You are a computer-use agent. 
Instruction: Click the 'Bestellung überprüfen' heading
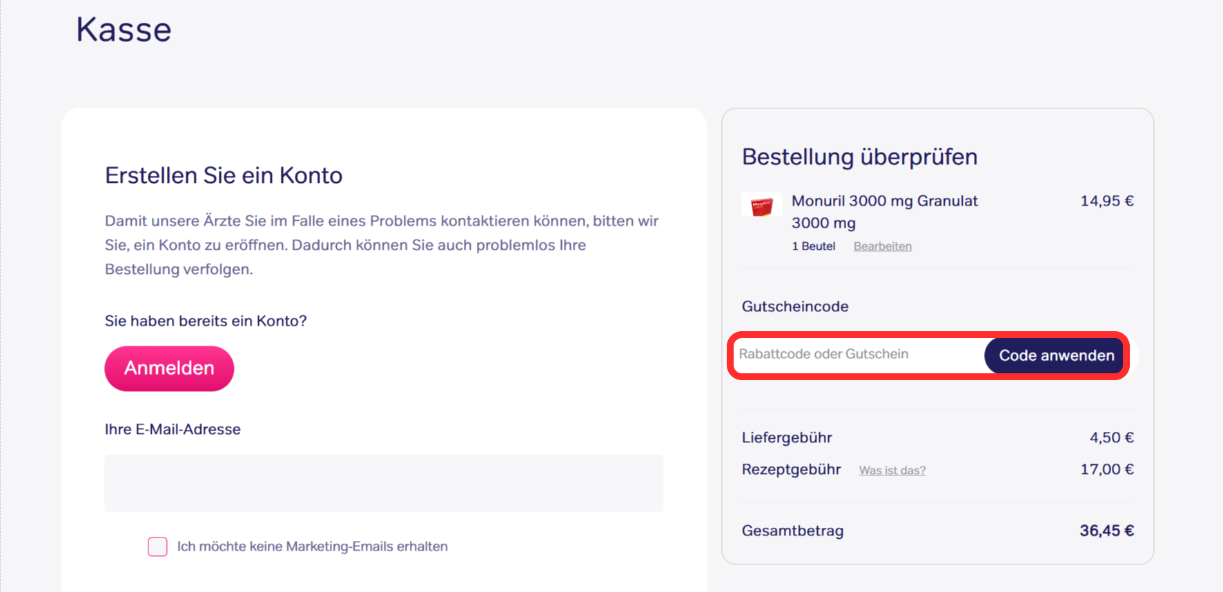[859, 157]
